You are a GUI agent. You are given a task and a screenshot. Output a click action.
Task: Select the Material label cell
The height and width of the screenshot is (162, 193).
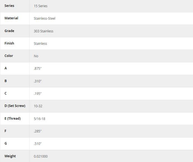pyautogui.click(x=11, y=18)
